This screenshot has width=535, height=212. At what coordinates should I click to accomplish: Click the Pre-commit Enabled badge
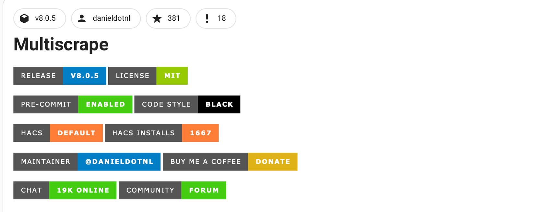click(73, 104)
